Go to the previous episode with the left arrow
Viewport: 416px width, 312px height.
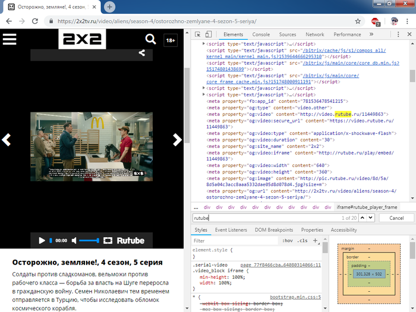coord(7,140)
